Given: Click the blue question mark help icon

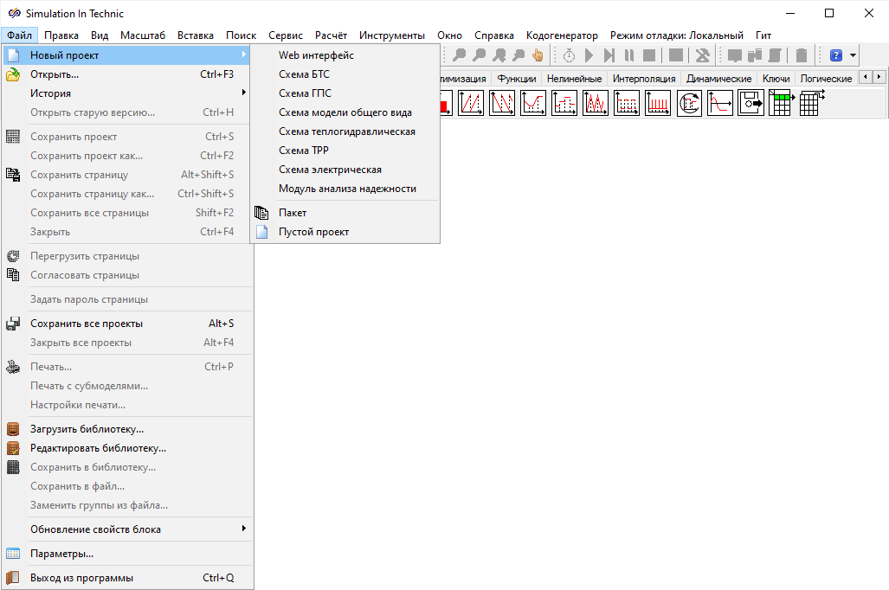Looking at the screenshot, I should pyautogui.click(x=836, y=55).
